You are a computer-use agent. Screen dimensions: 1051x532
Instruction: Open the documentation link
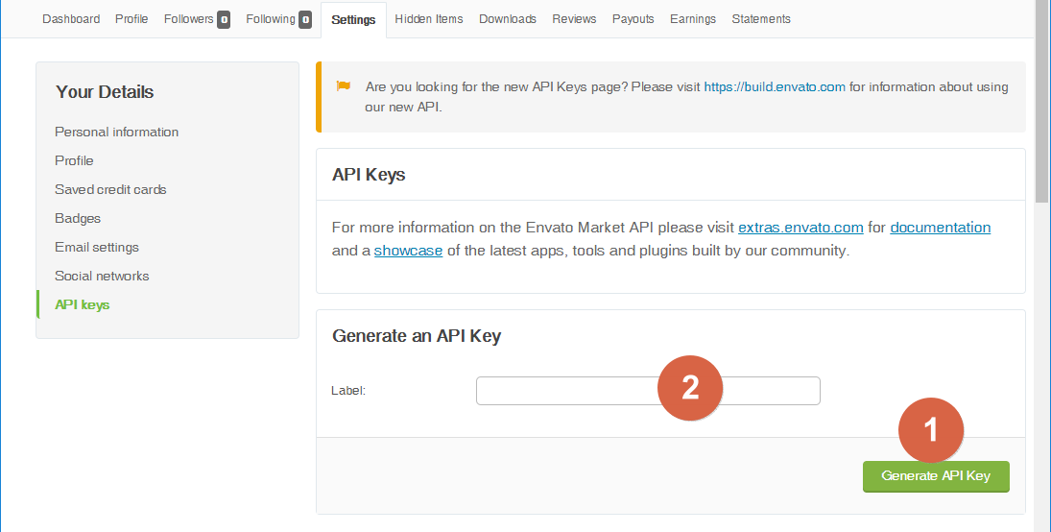pos(940,228)
